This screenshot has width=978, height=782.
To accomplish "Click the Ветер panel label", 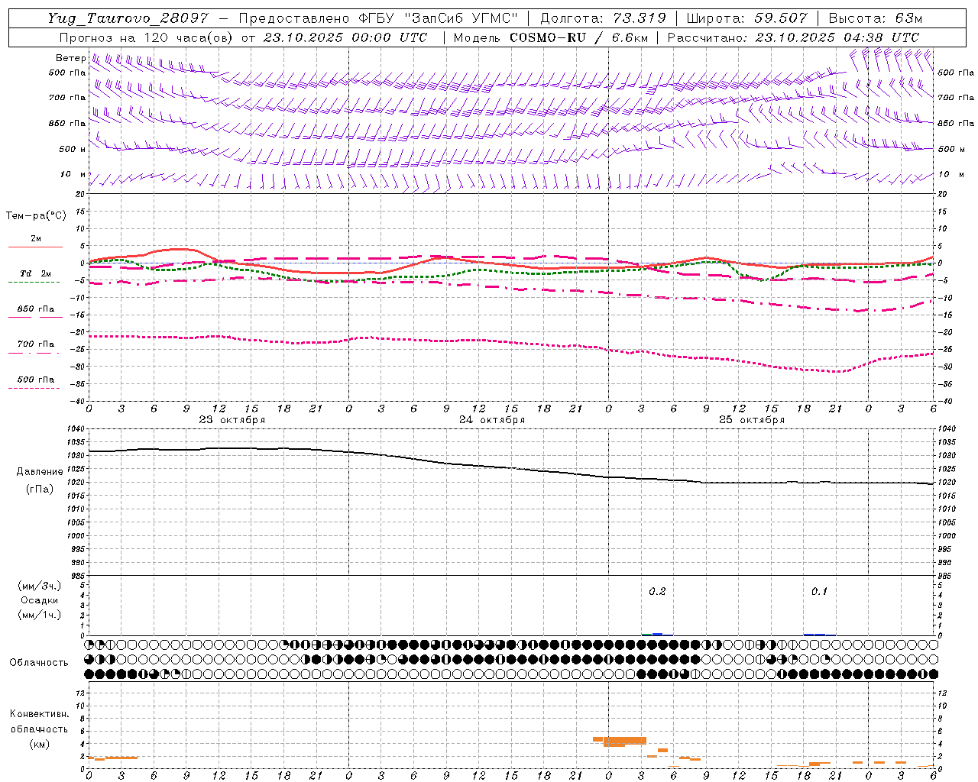I will click(70, 58).
